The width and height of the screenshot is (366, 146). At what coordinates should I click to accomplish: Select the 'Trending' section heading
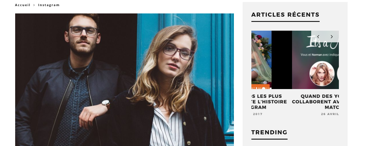point(269,132)
